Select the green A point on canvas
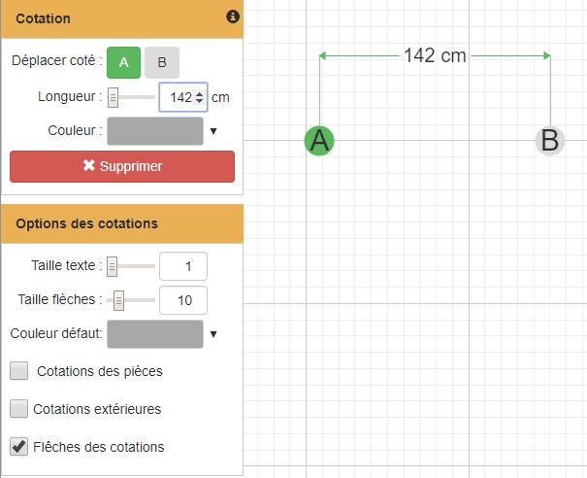Viewport: 587px width, 478px height. pos(319,141)
